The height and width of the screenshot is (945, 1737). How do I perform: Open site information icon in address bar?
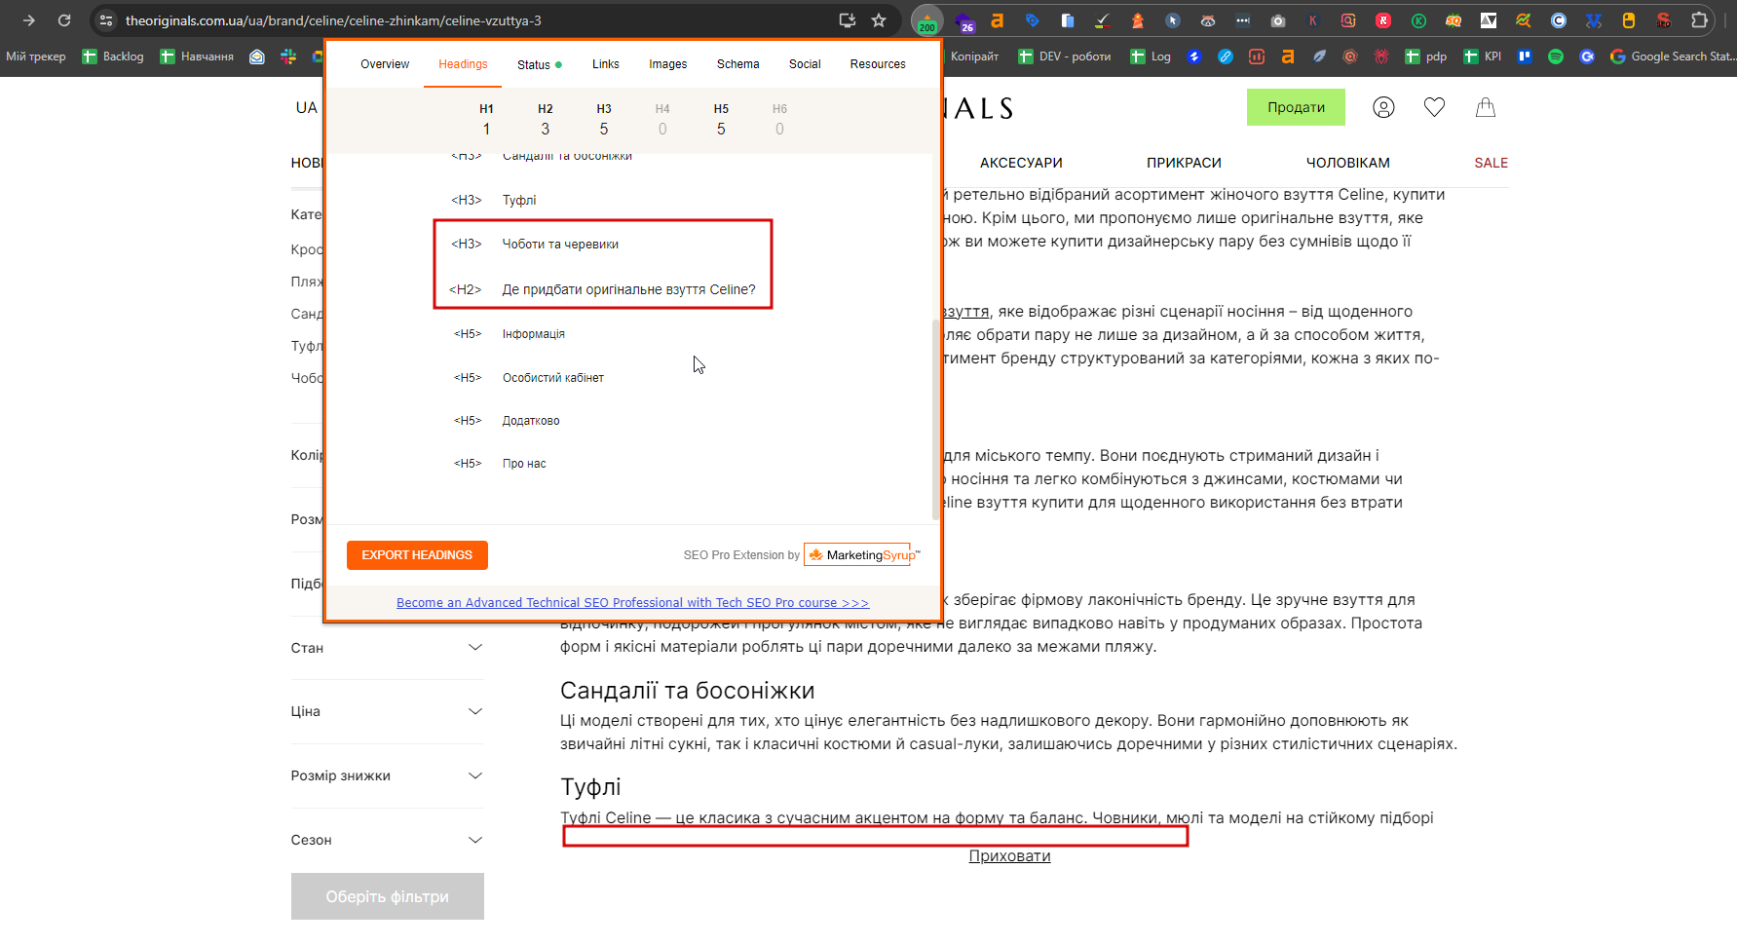coord(106,20)
